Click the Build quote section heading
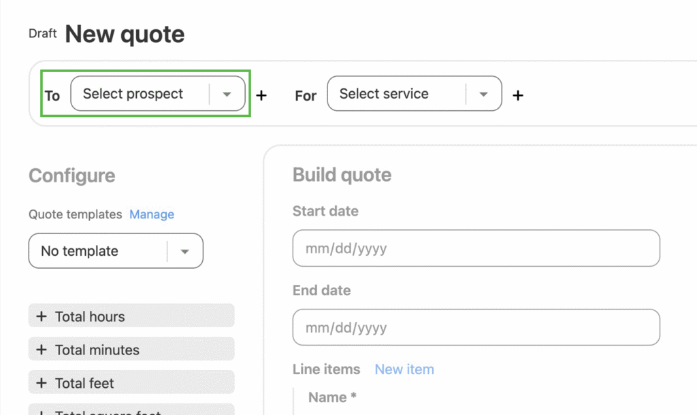 (342, 175)
